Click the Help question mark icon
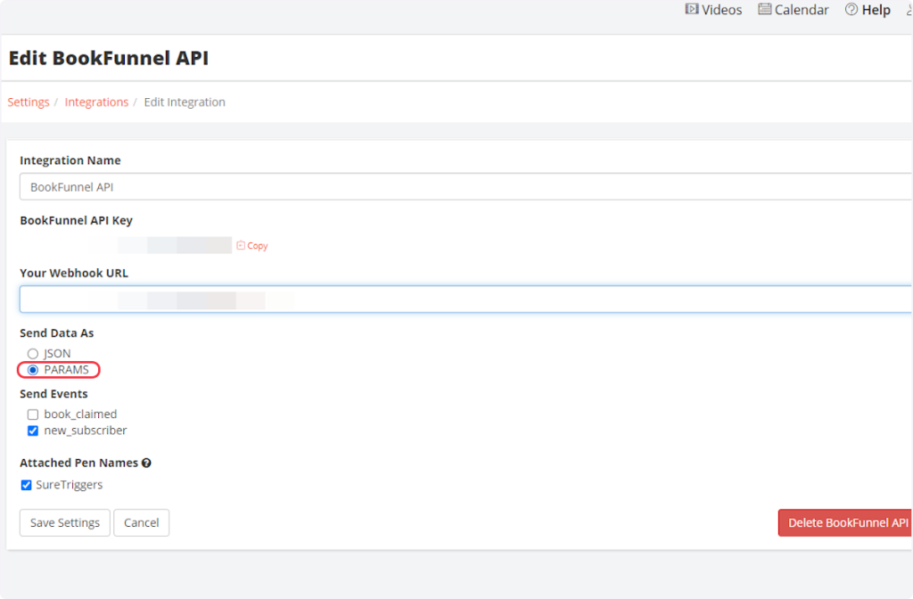This screenshot has height=599, width=913. 851,10
